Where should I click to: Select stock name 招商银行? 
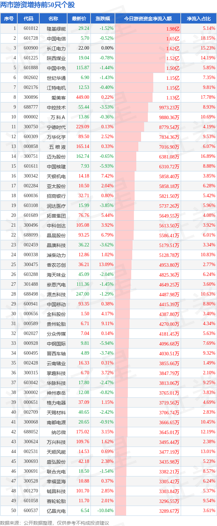pyautogui.click(x=56, y=196)
